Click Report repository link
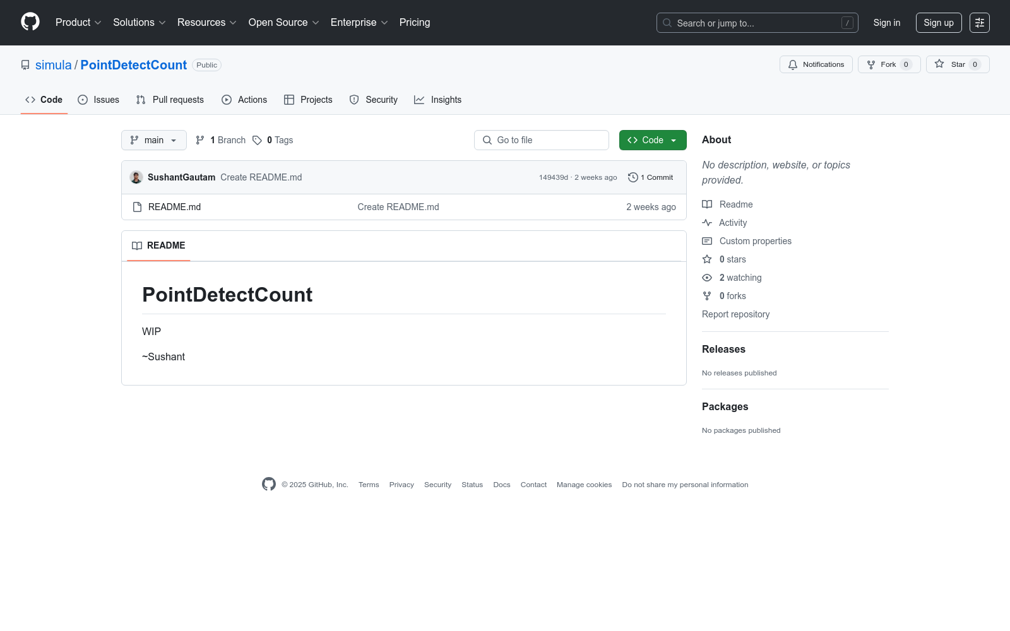Image resolution: width=1010 pixels, height=631 pixels. 736,314
